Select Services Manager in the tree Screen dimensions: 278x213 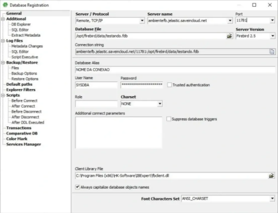(24, 144)
